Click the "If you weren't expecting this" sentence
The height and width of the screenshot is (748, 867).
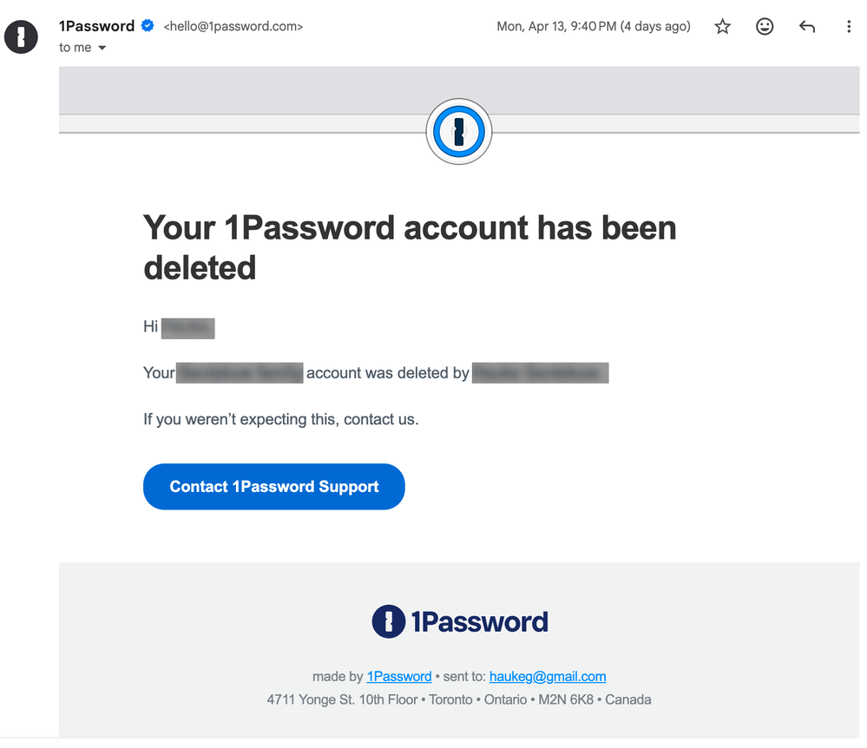pos(280,420)
